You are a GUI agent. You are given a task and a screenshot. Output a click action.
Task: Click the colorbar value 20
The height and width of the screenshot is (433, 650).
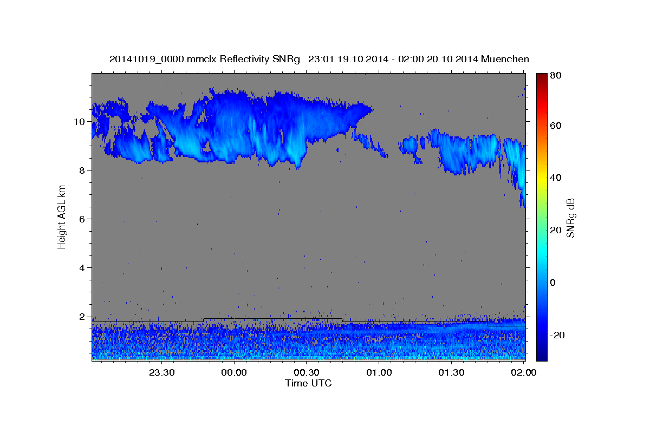click(555, 230)
